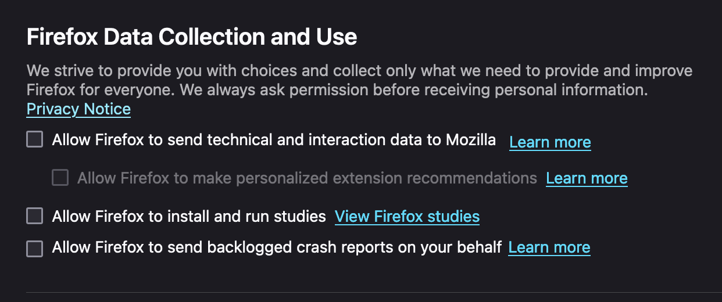The height and width of the screenshot is (302, 722).
Task: Open Learn more beside extension recommendations option
Action: click(587, 178)
